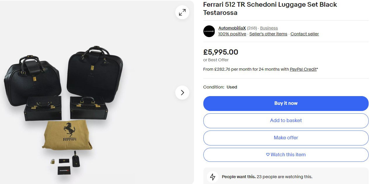371x184 pixels.
Task: View the seller's (268) feedback count
Action: coord(252,28)
